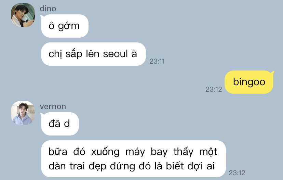Tap the yellow 'bingoo' message bubble
Viewport: 283px width, 180px height.
[x=249, y=82]
